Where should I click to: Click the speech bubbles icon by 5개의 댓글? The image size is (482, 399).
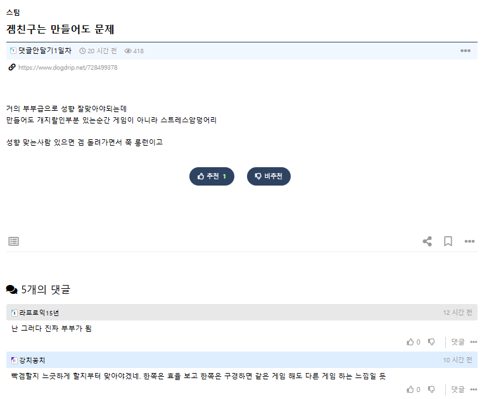12,289
